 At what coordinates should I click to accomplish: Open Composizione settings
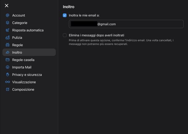(x=29, y=90)
